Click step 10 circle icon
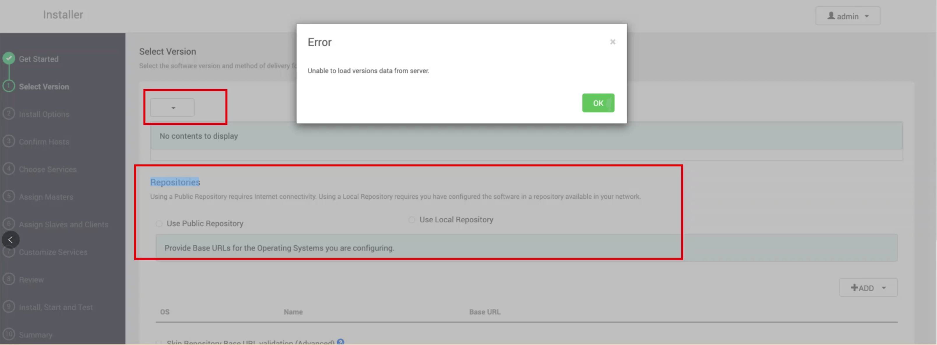The width and height of the screenshot is (937, 345). point(9,334)
